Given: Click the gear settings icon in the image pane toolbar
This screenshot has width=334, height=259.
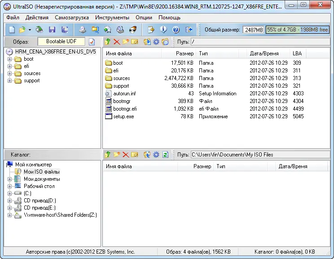Looking at the screenshot, I should pos(156,42).
